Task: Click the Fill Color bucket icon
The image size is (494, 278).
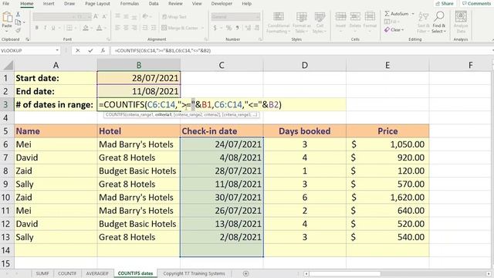Action: pyautogui.click(x=86, y=28)
